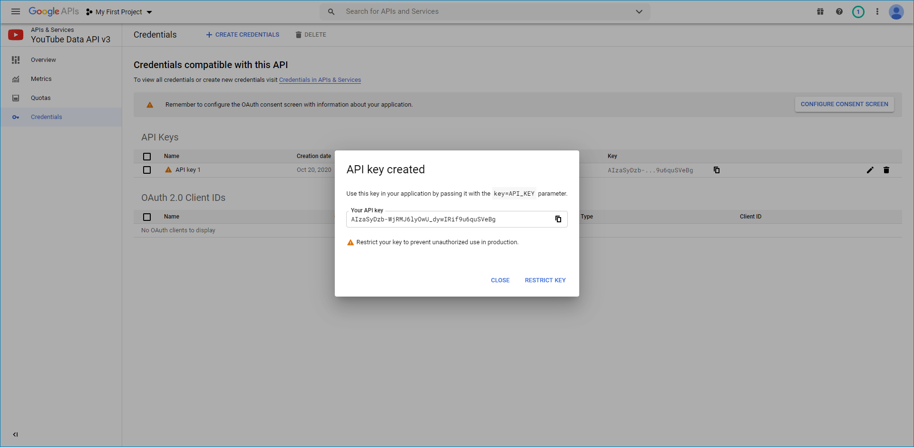The width and height of the screenshot is (914, 447).
Task: Check the API key 1 row checkbox
Action: coord(147,170)
